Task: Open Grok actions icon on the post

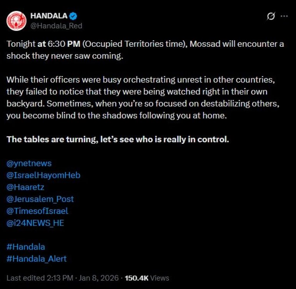Action: point(271,16)
